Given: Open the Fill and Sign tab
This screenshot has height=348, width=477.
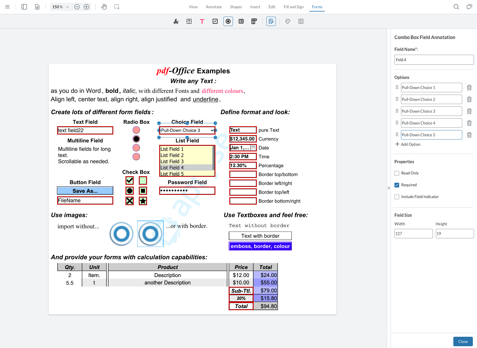Looking at the screenshot, I should pyautogui.click(x=294, y=7).
